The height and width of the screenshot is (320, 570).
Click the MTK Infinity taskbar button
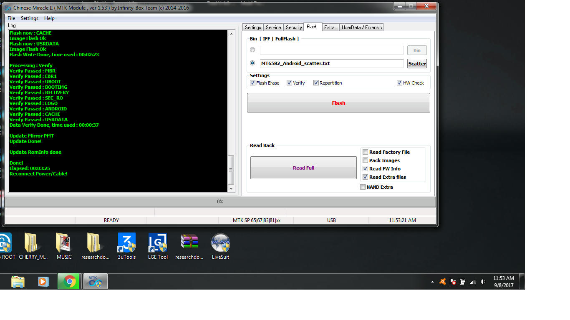(x=96, y=282)
